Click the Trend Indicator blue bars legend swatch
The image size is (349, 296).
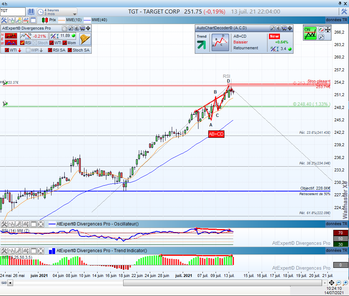click(52, 251)
